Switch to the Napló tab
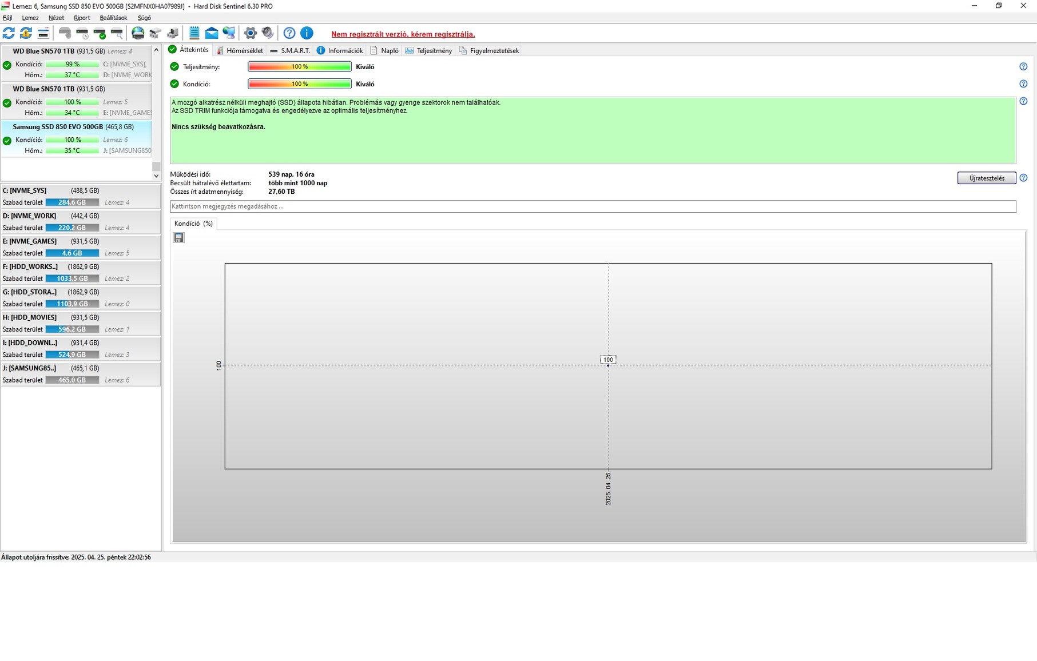1037x661 pixels. coord(384,51)
